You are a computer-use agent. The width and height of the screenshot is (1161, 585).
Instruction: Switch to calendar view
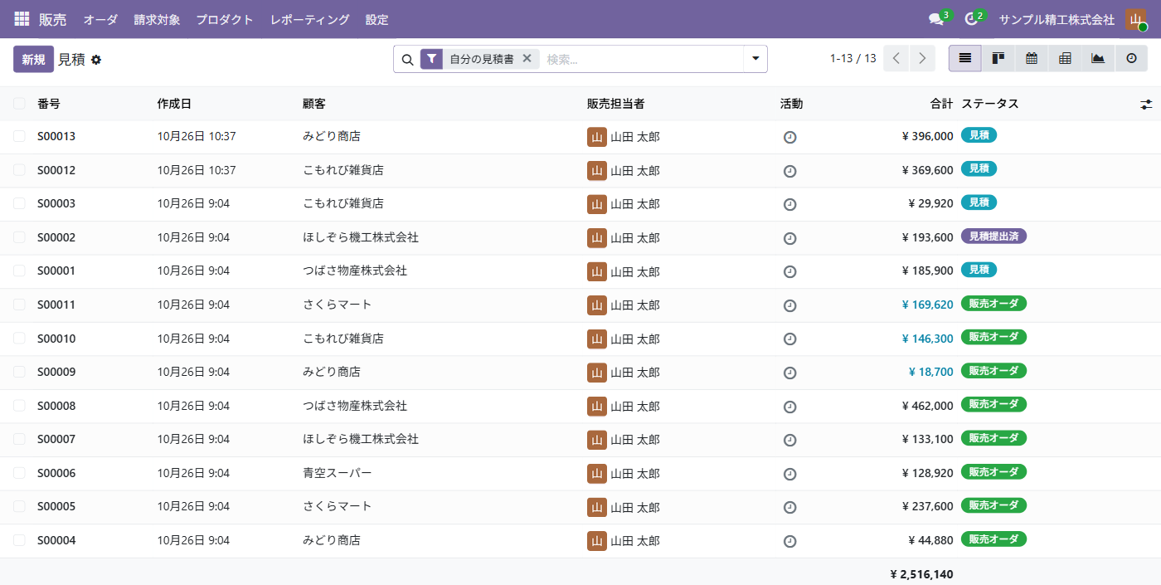point(1032,58)
